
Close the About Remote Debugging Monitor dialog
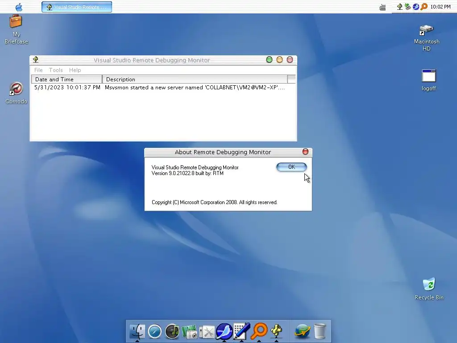click(305, 152)
